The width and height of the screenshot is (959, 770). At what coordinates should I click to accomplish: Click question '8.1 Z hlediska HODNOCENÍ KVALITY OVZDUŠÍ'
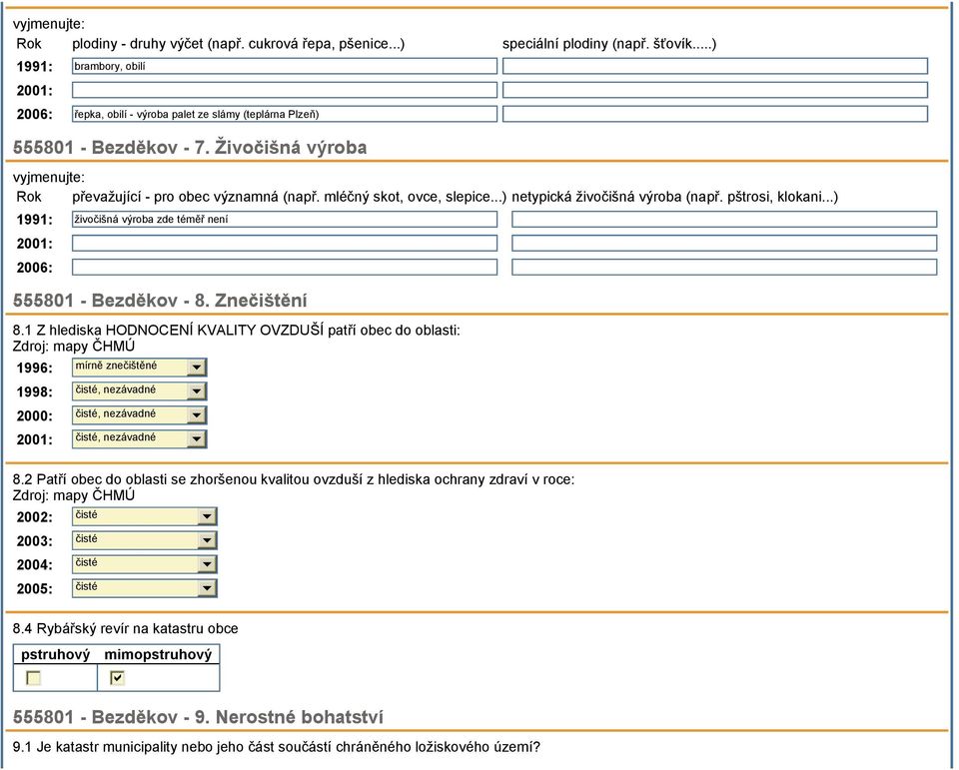(x=236, y=331)
